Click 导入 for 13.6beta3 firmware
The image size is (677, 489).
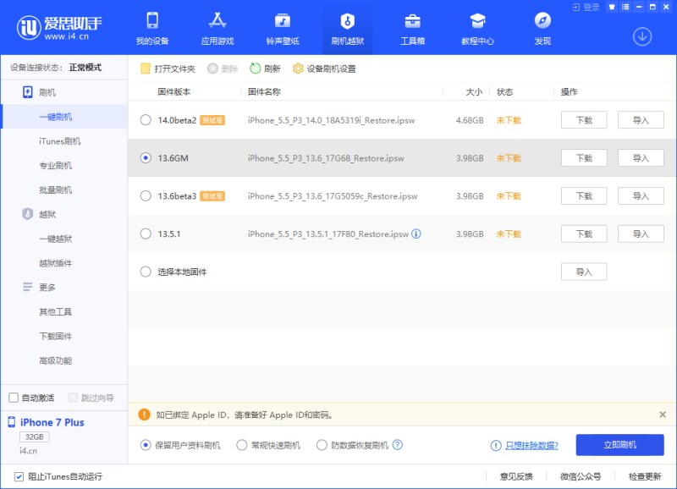tap(641, 196)
